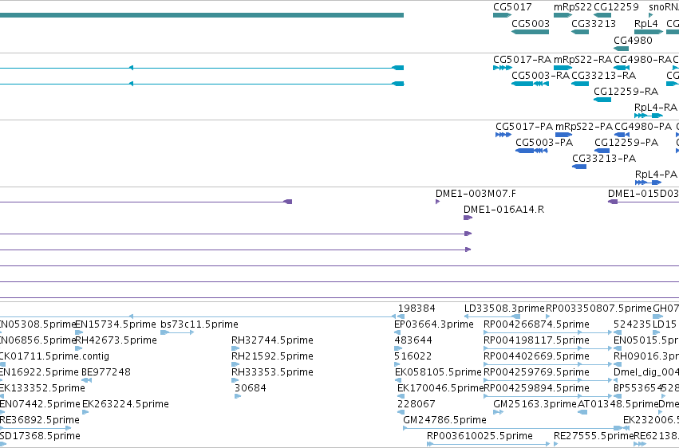Click EST CK01711.5prime.contig
679x448 pixels.
pos(54,356)
